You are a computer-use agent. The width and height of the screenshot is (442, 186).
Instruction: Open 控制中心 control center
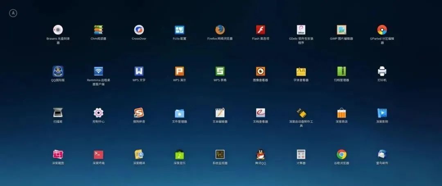[x=98, y=113]
